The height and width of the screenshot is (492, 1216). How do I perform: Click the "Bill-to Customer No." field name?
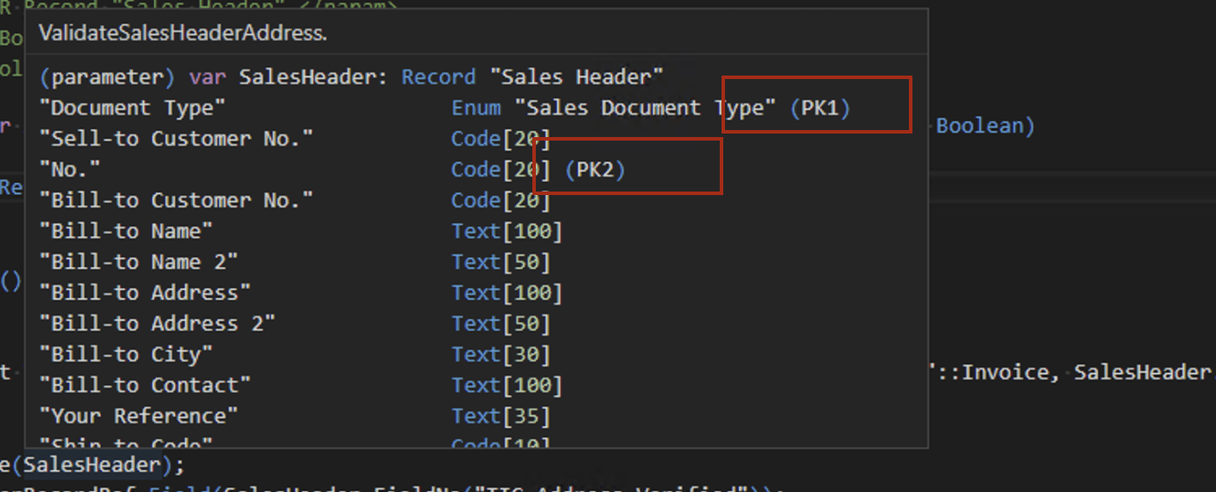[x=176, y=200]
